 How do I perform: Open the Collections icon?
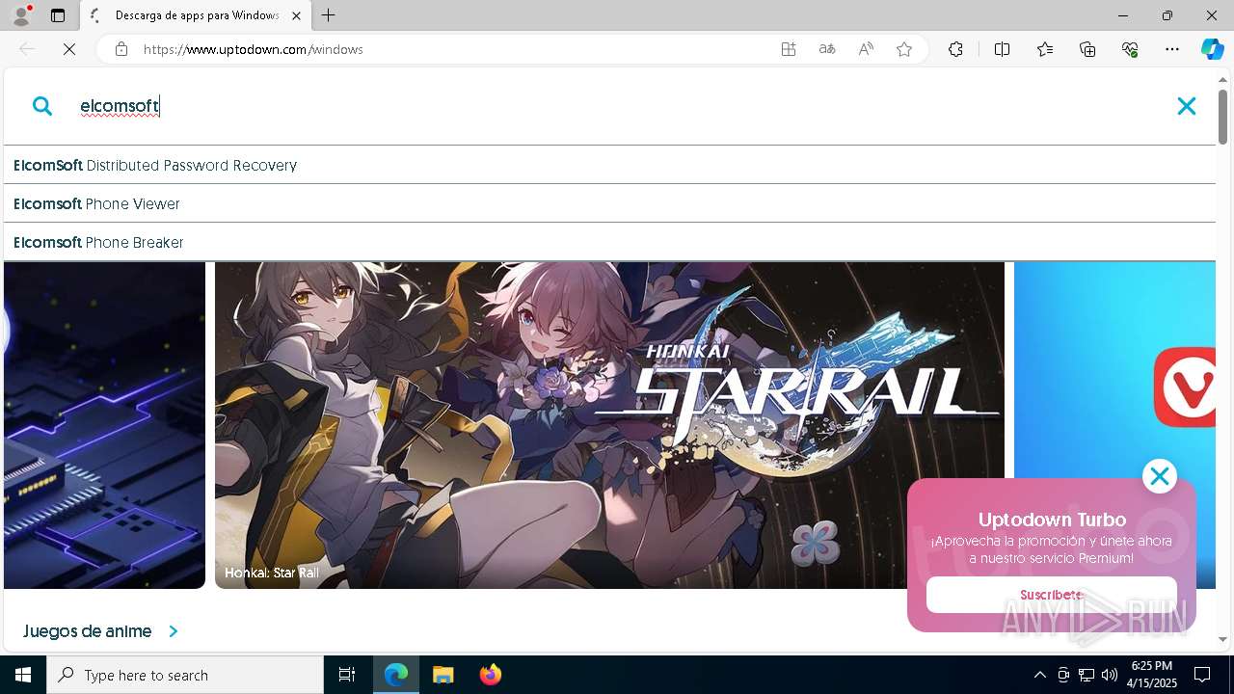(1087, 49)
